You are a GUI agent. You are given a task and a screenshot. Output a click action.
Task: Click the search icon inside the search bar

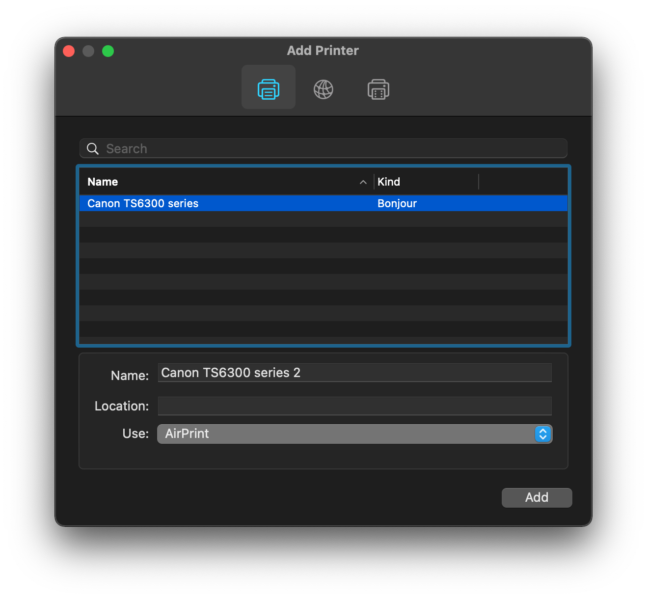(93, 148)
